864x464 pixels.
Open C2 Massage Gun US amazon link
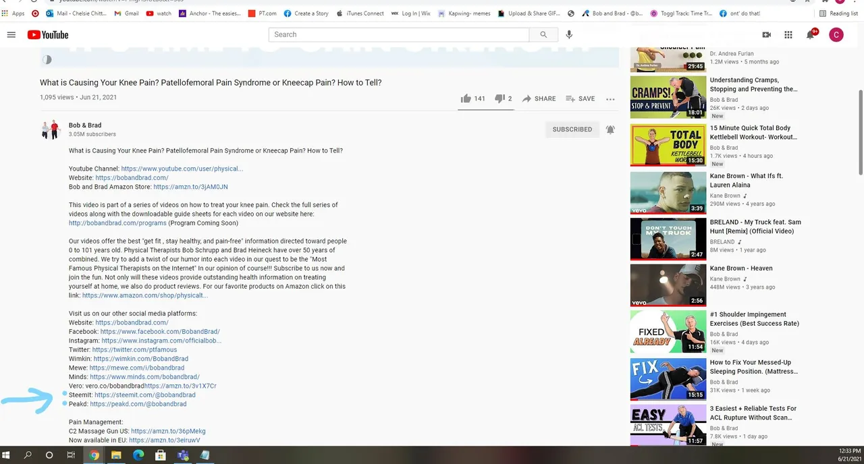point(168,431)
